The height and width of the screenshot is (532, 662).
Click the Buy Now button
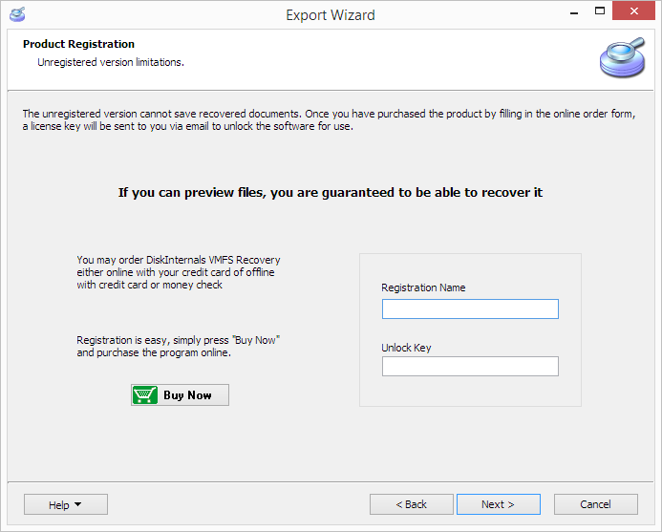tap(180, 394)
